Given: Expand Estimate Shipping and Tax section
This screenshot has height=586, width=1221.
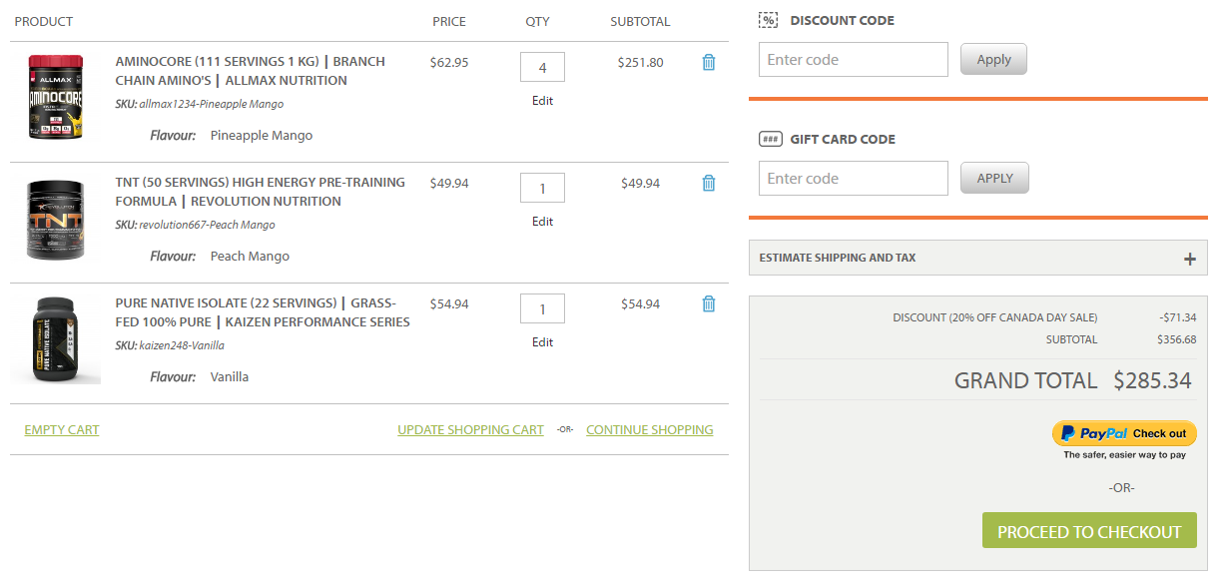Looking at the screenshot, I should click(x=837, y=258).
